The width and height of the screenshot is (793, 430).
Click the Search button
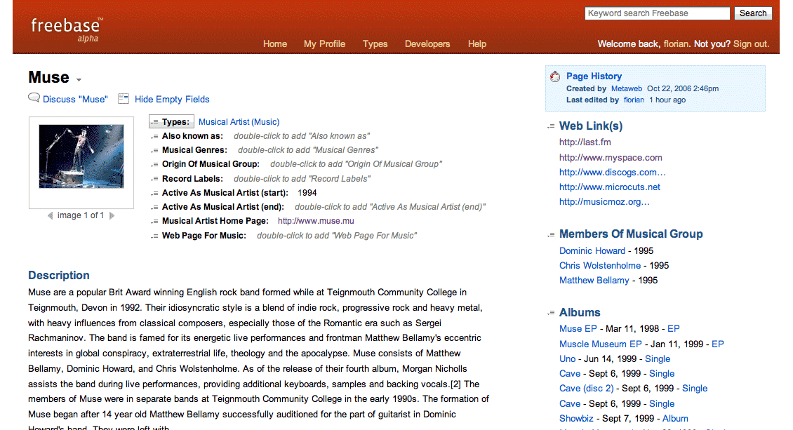coord(753,13)
